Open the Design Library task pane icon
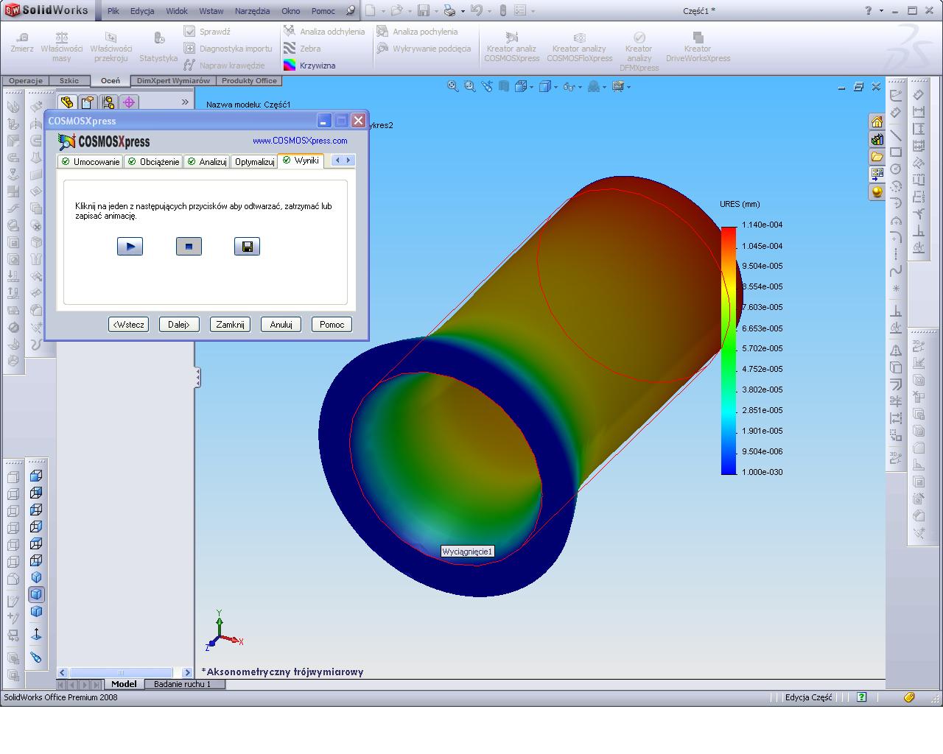The image size is (943, 754). tap(877, 139)
